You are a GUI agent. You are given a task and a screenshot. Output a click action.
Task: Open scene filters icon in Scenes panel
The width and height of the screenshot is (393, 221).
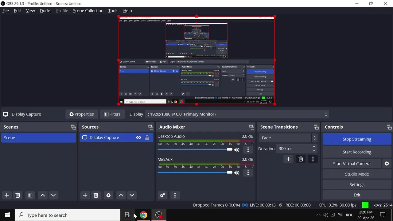point(30,195)
